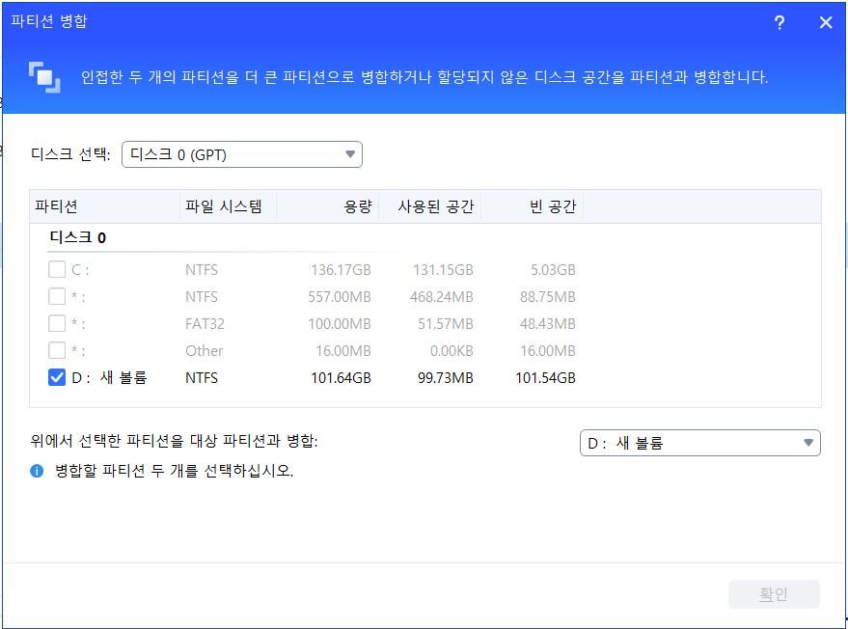Toggle the FAT32 partition checkbox

(x=57, y=324)
